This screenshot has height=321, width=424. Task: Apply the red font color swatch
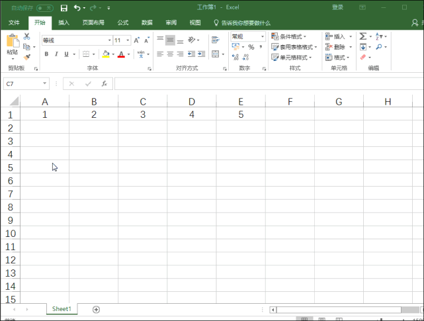point(121,54)
